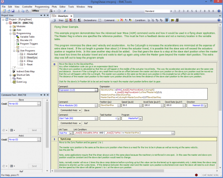Open the Standard shortcut set dropdown
The height and width of the screenshot is (178, 223).
[171, 11]
